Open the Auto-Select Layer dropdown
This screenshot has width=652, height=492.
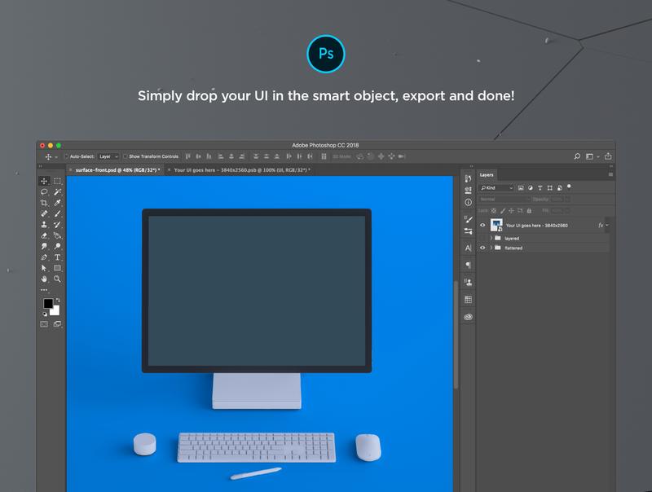[x=108, y=156]
